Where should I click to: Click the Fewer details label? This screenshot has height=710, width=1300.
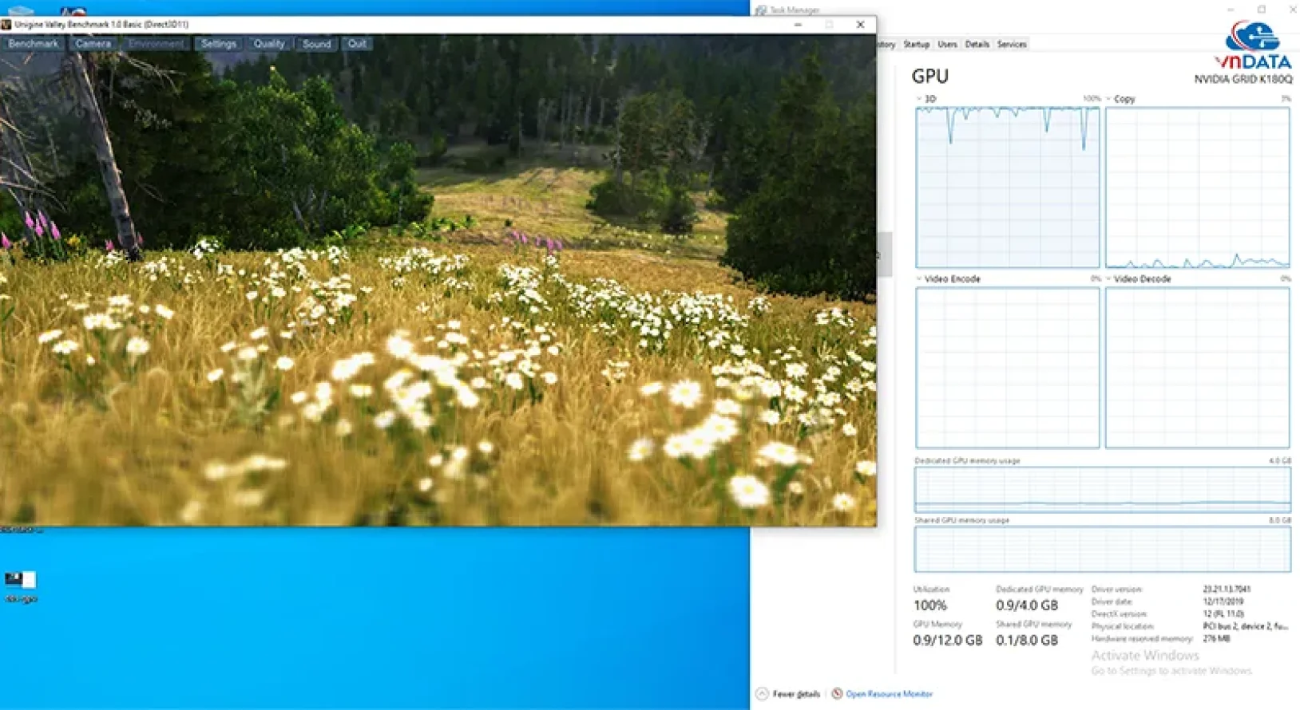coord(796,694)
